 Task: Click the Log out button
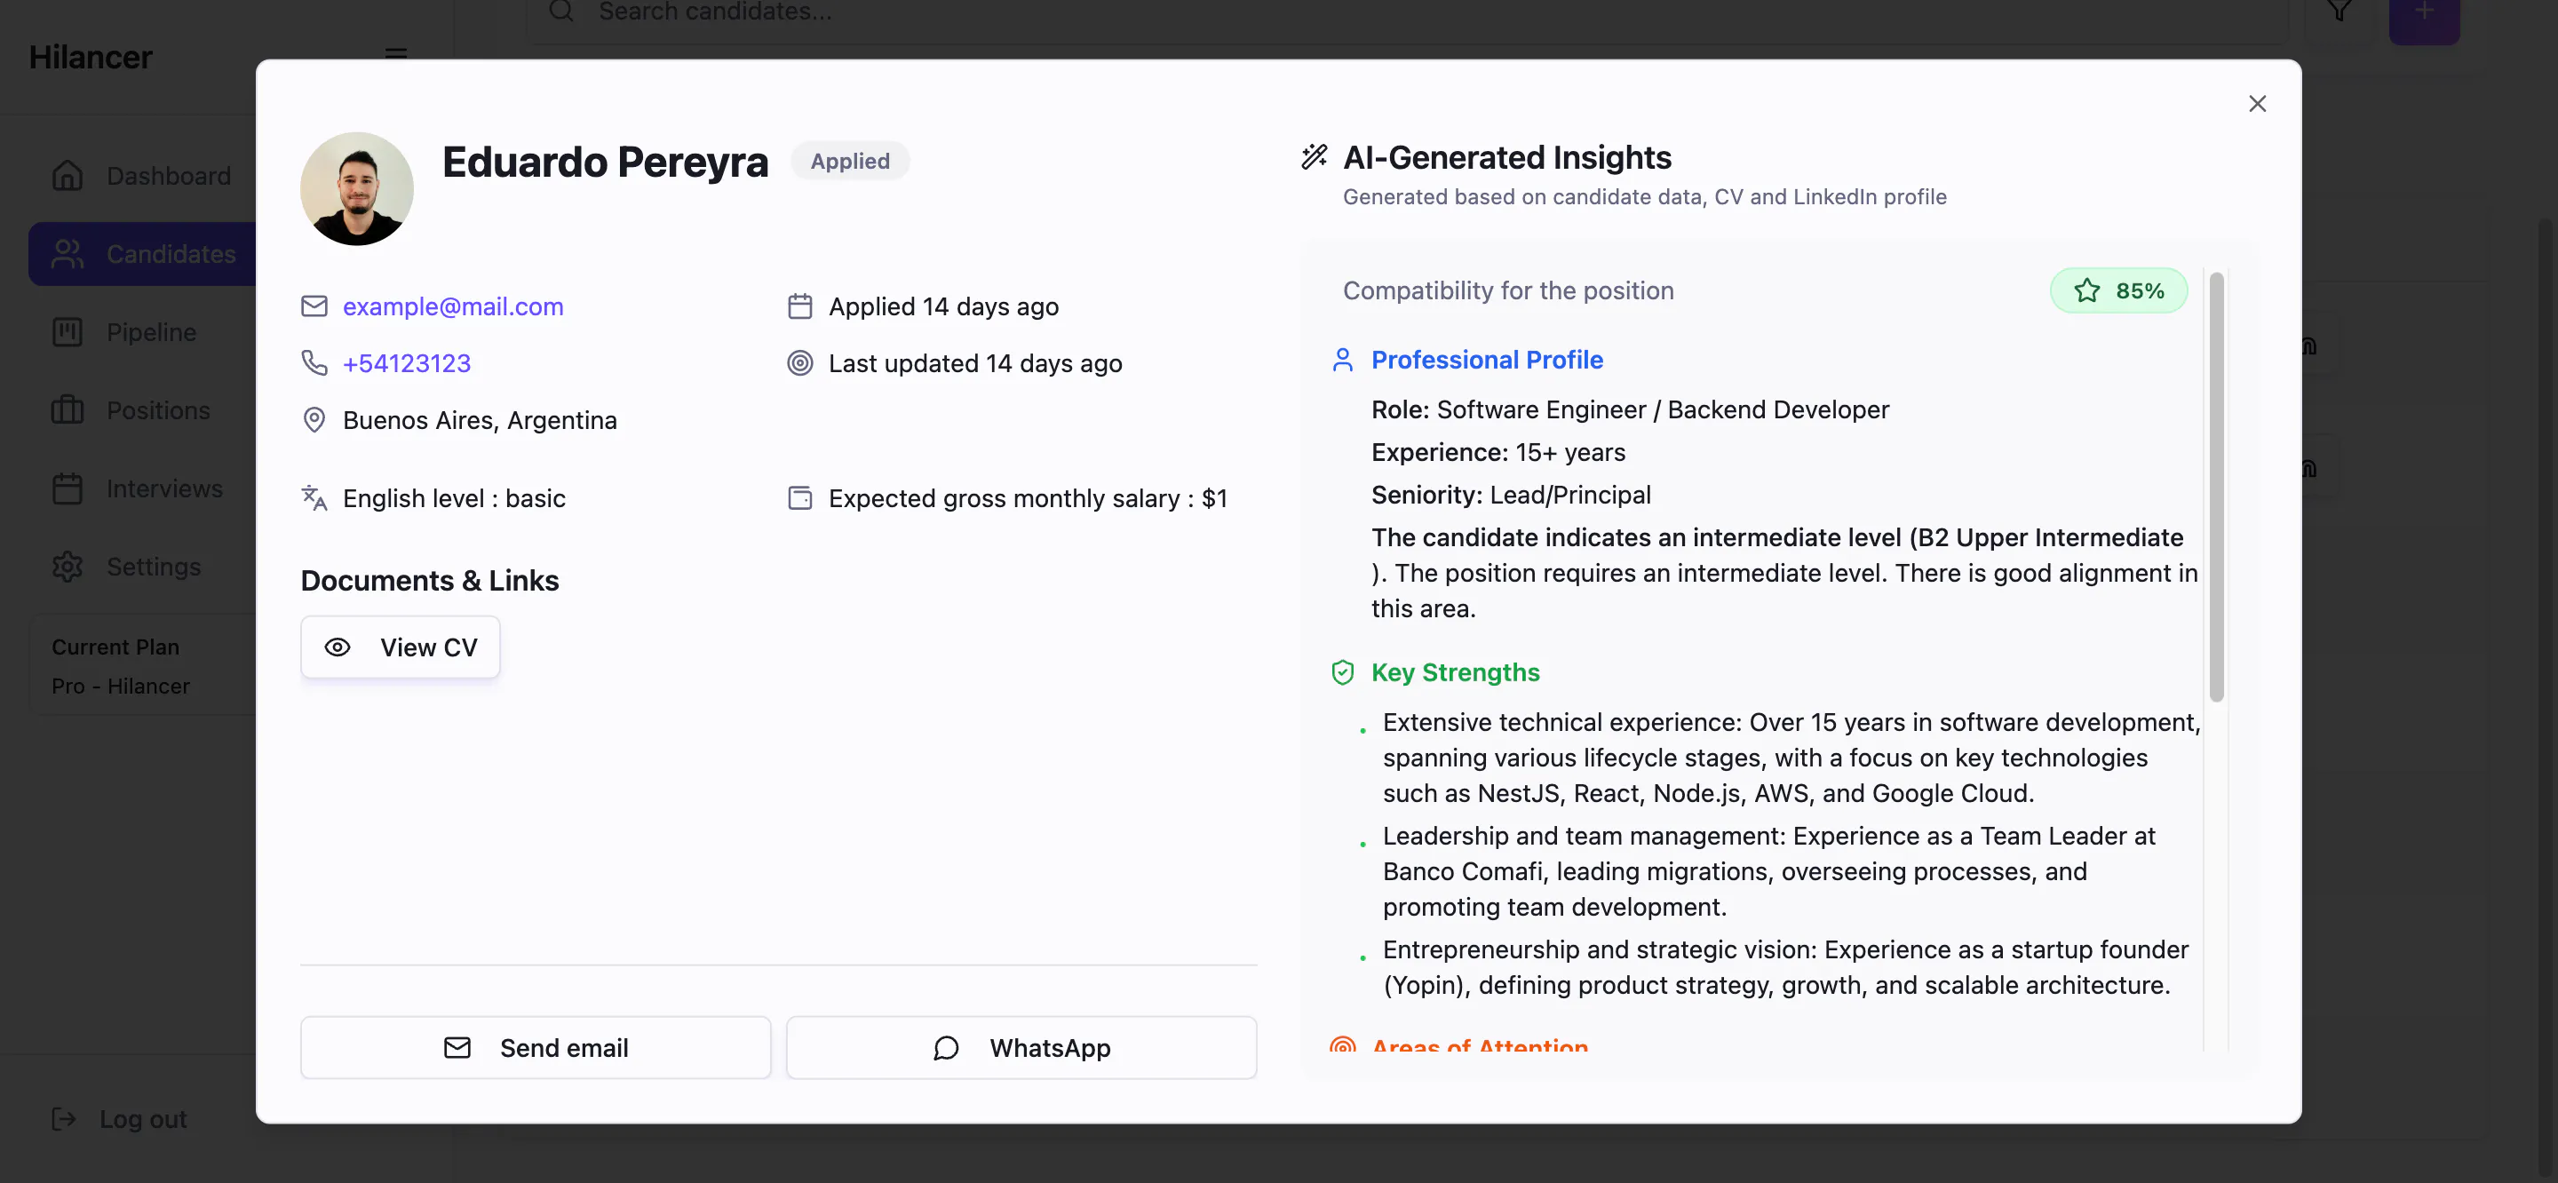coord(119,1119)
